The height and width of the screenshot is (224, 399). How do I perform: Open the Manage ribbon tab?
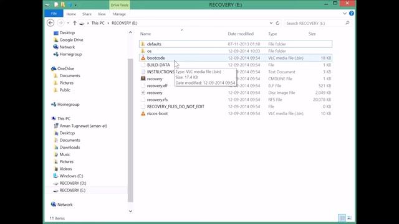coord(119,14)
